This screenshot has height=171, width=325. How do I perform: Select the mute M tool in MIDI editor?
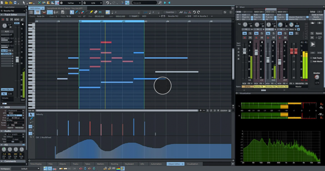click(100, 12)
